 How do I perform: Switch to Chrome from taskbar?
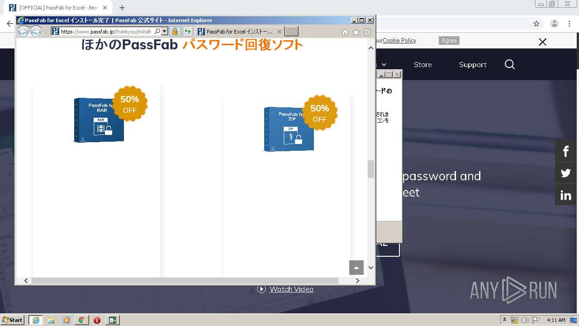click(x=81, y=320)
